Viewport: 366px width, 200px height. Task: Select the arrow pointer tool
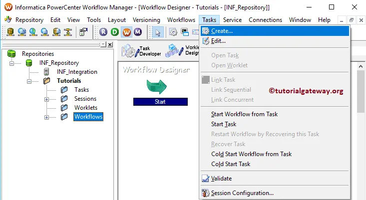158,32
